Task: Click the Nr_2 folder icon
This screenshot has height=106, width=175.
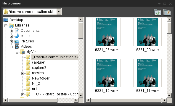Action: (x=28, y=84)
